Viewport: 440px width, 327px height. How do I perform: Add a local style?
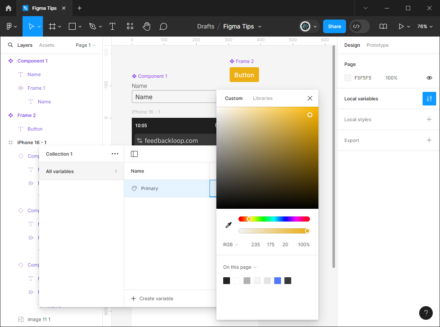pos(429,119)
